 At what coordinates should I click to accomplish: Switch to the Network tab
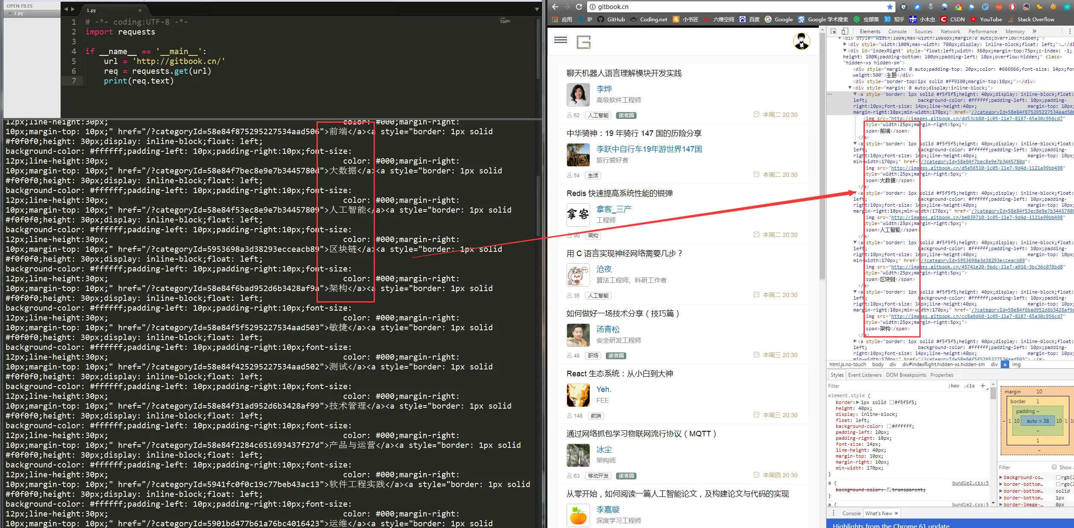point(950,32)
